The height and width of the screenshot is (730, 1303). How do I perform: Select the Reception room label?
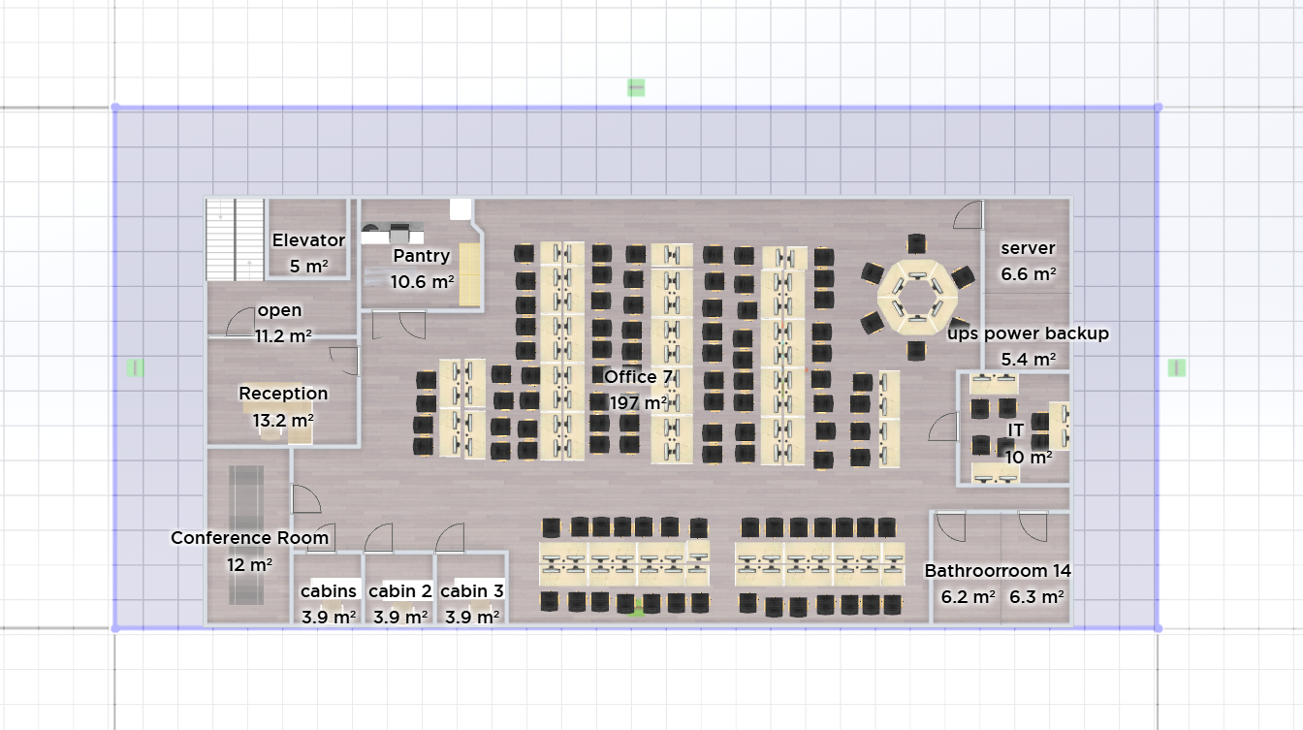click(x=283, y=394)
